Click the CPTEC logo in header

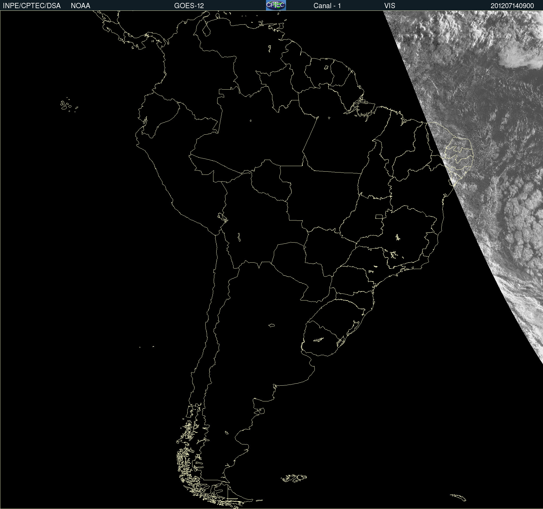(276, 5)
